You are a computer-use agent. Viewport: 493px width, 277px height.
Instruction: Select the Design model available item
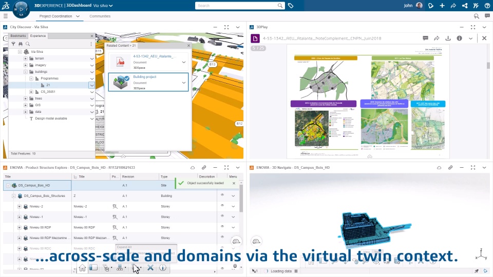point(51,118)
